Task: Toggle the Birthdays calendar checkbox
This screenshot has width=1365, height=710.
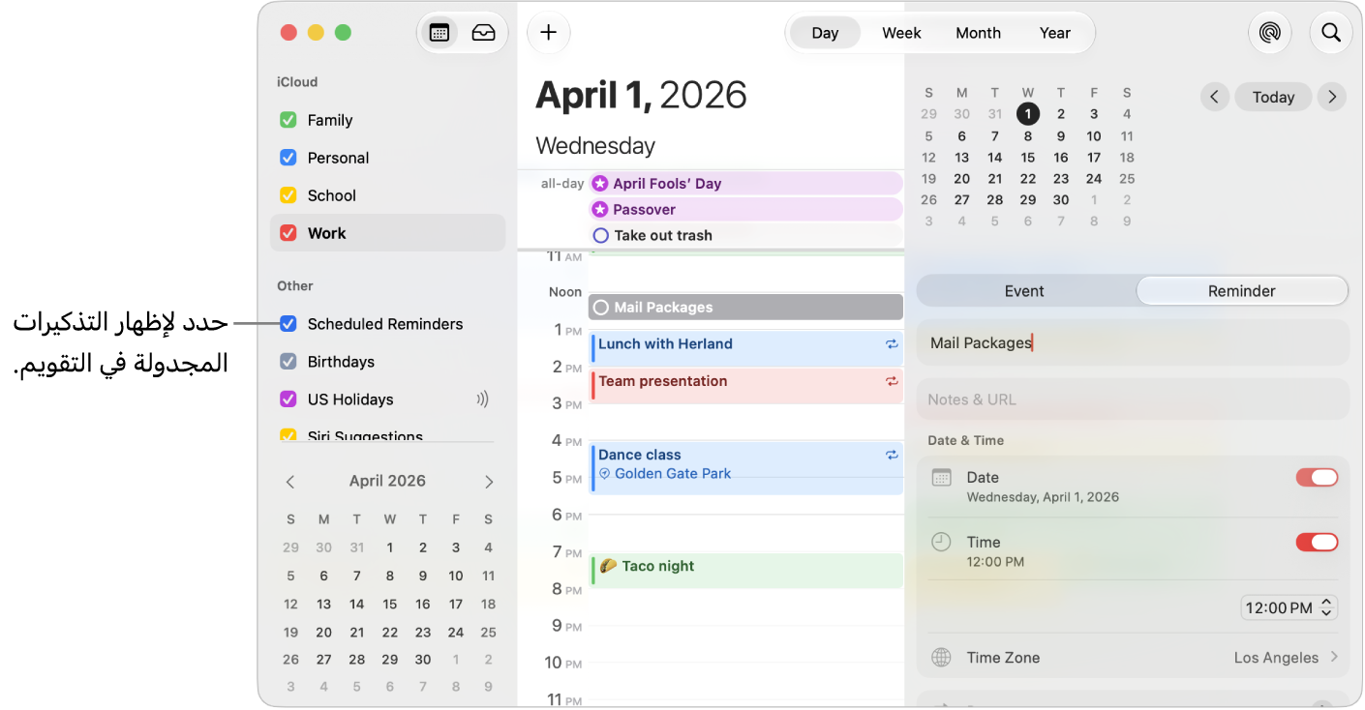Action: coord(288,362)
